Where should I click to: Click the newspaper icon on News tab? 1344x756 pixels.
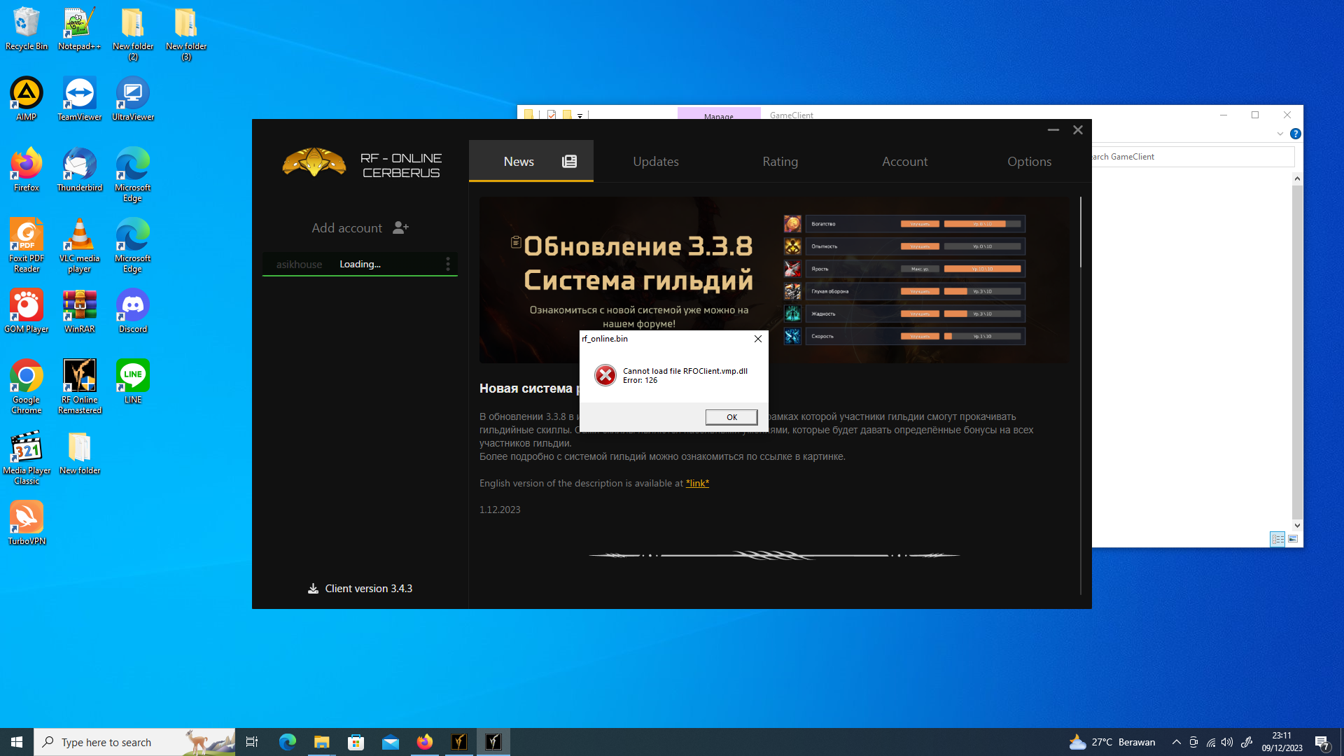570,162
